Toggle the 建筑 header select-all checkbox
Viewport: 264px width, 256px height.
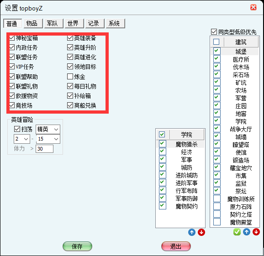coord(216,42)
